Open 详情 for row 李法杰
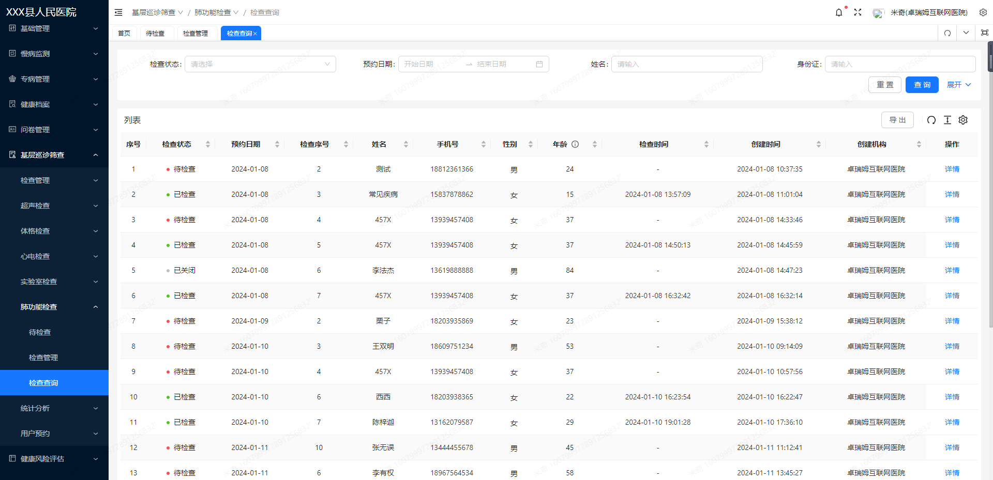Image resolution: width=993 pixels, height=480 pixels. (952, 271)
